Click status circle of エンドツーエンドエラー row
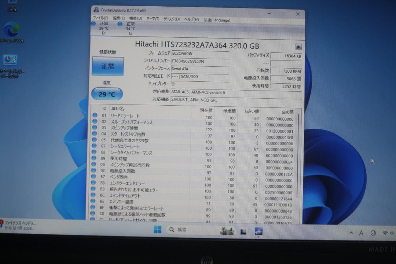Image resolution: width=396 pixels, height=264 pixels. click(x=93, y=182)
